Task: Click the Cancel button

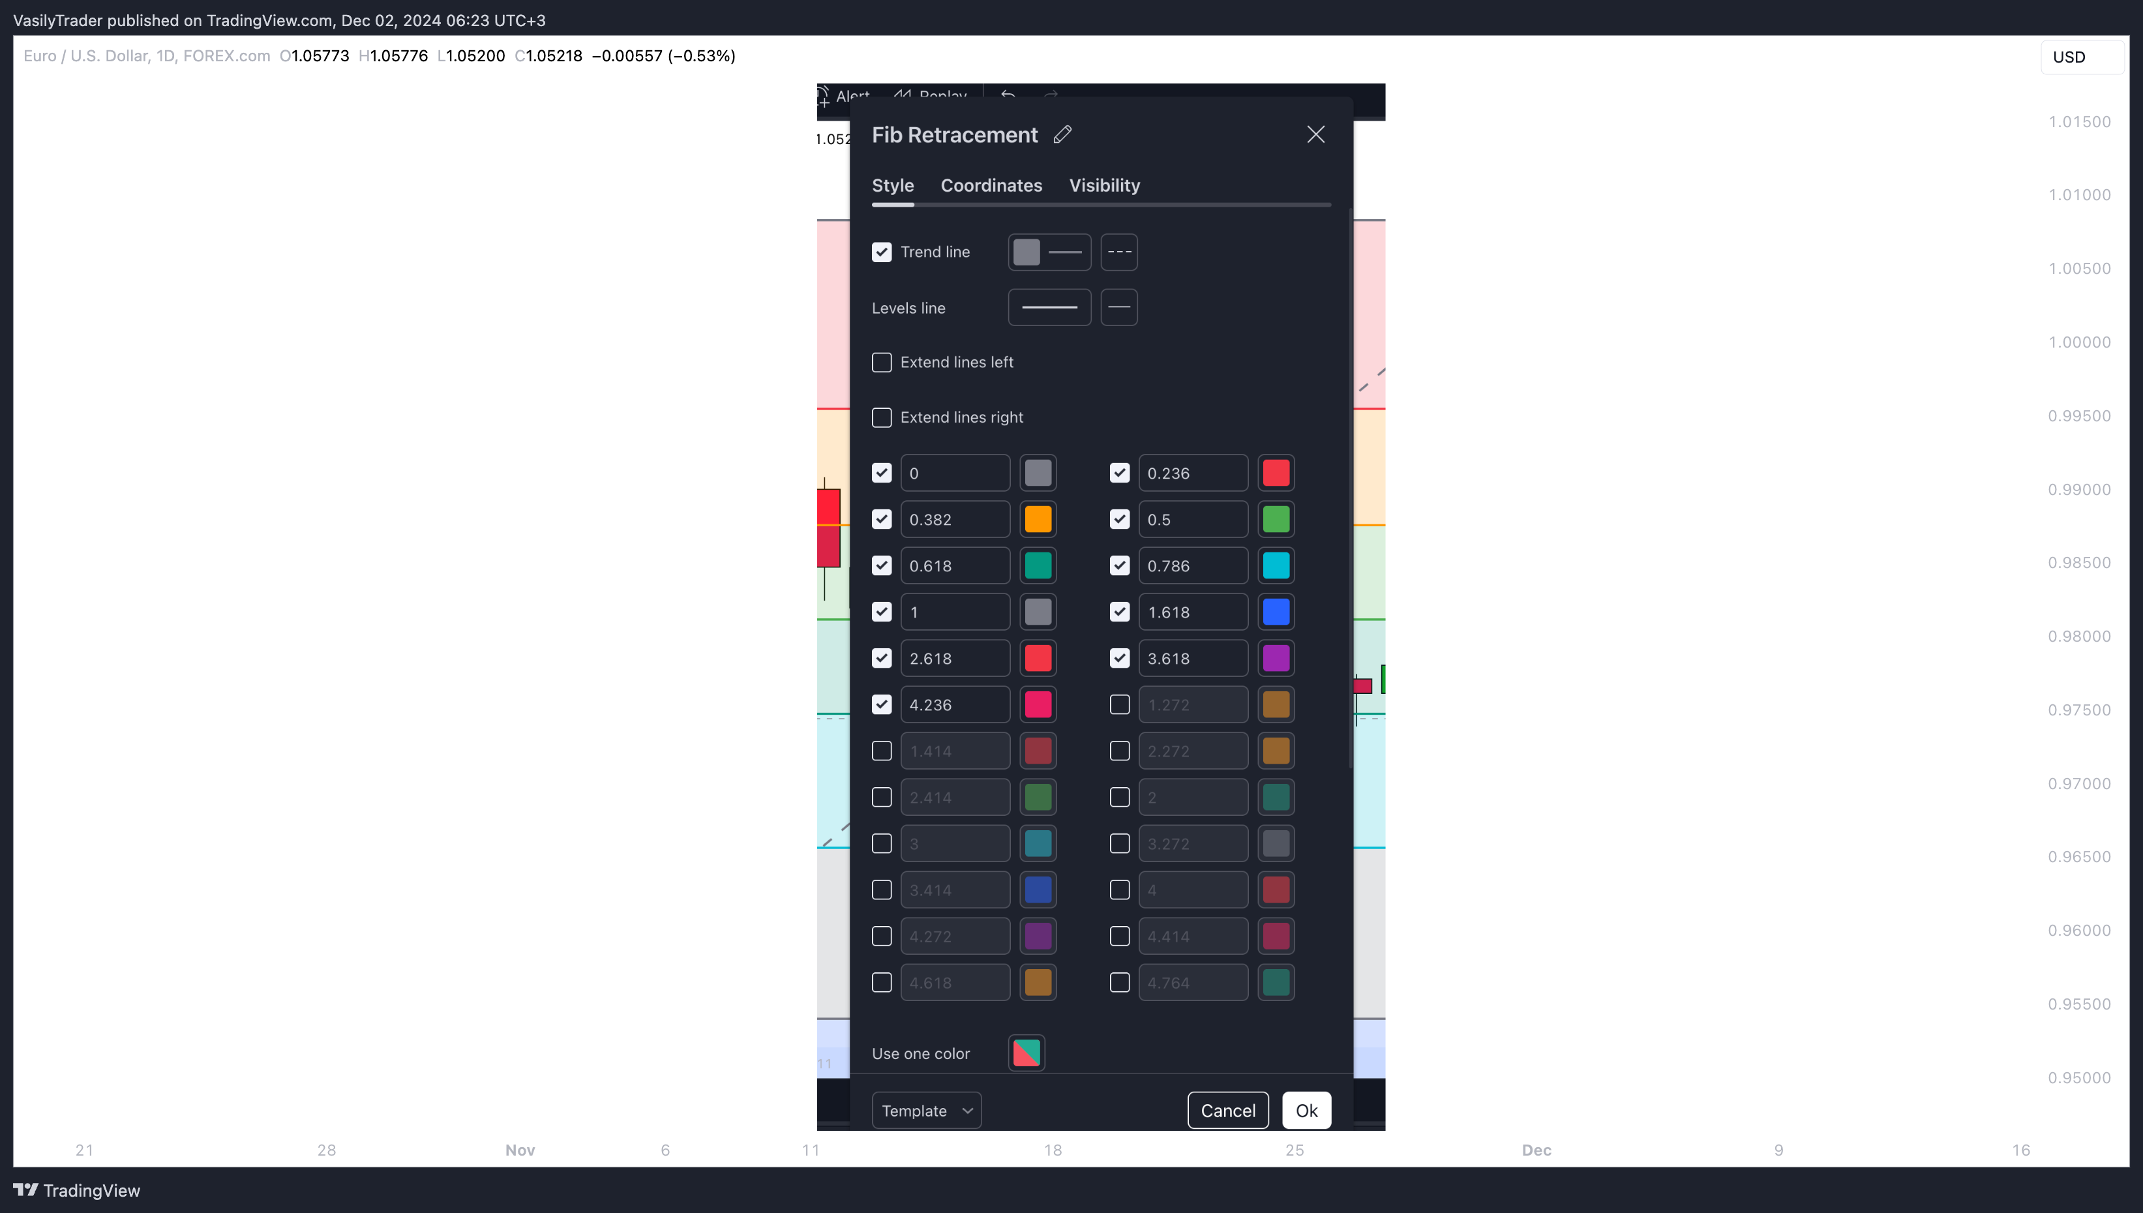Action: (x=1227, y=1111)
